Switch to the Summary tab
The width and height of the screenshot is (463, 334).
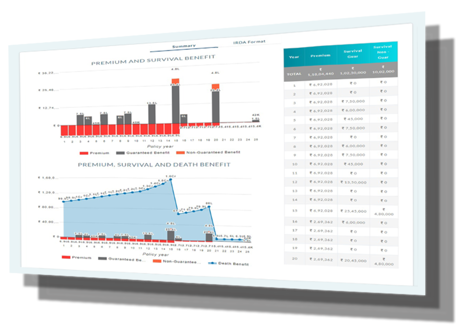(184, 46)
